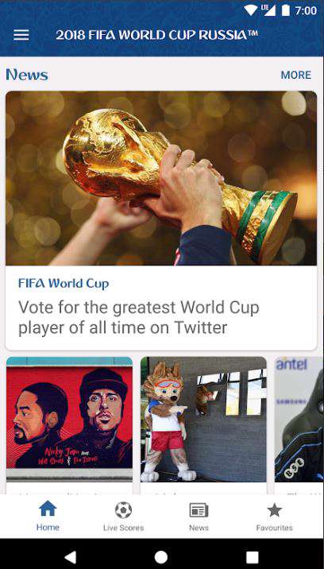Tap the Wi-Fi status bar icon
The height and width of the screenshot is (569, 324).
(251, 10)
